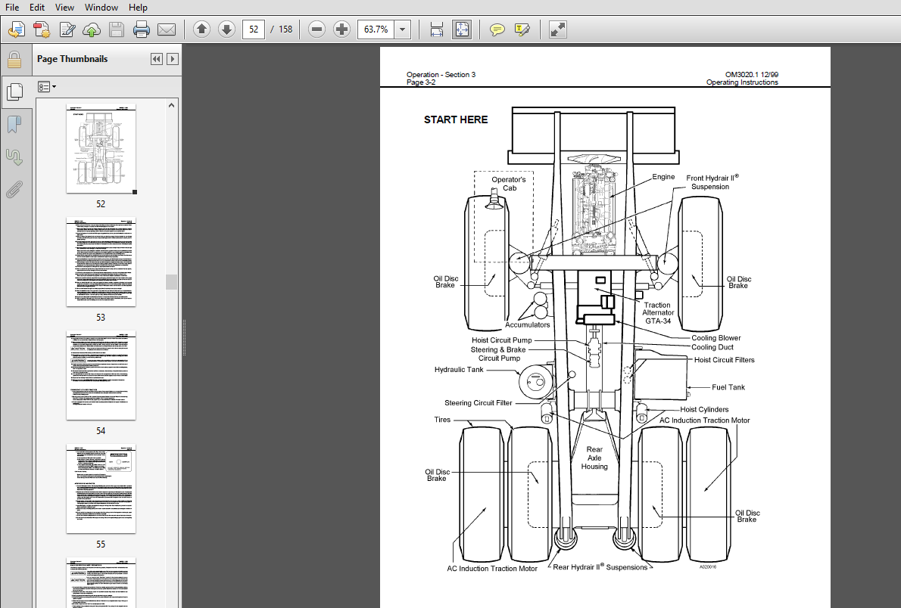The width and height of the screenshot is (901, 608).
Task: Click the 'Tires' diagram label
Action: point(442,420)
